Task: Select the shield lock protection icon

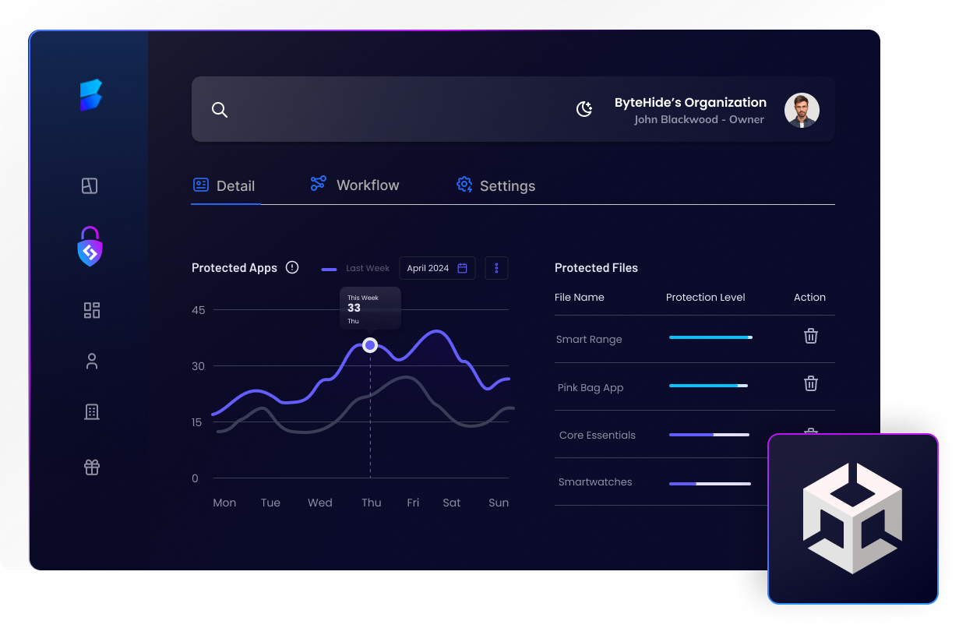Action: [x=90, y=247]
